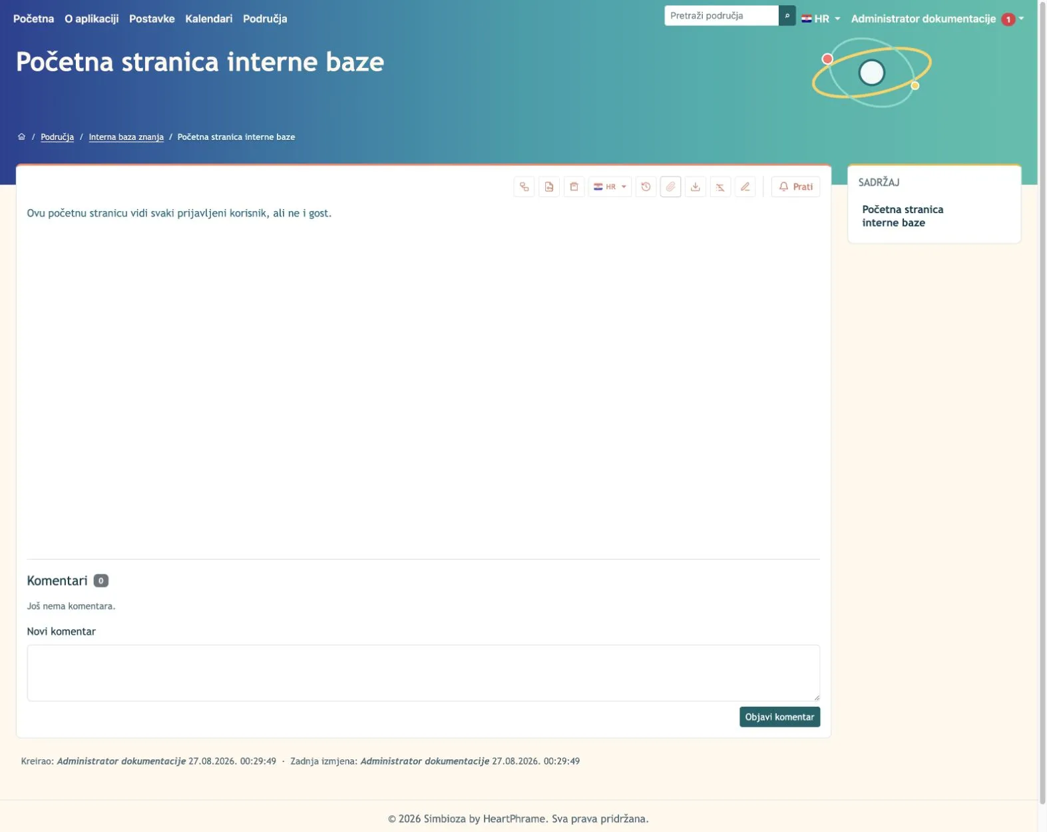Click the home icon in breadcrumb

pos(21,137)
